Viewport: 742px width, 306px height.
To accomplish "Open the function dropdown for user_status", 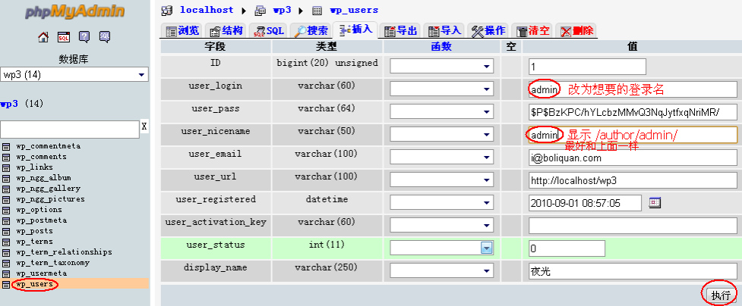I will click(x=441, y=248).
